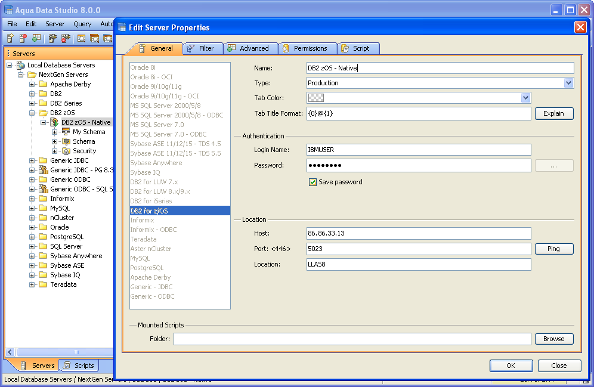Click the Browse button for Folder
594x387 pixels.
pos(554,339)
